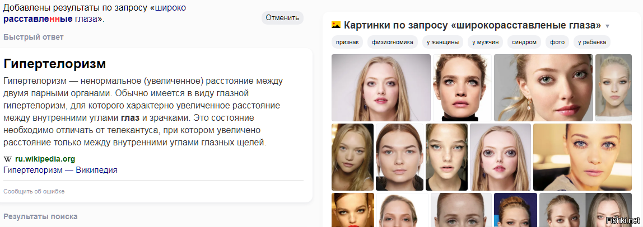Click Сообщить об ошибке link
643x227 pixels.
[34, 191]
